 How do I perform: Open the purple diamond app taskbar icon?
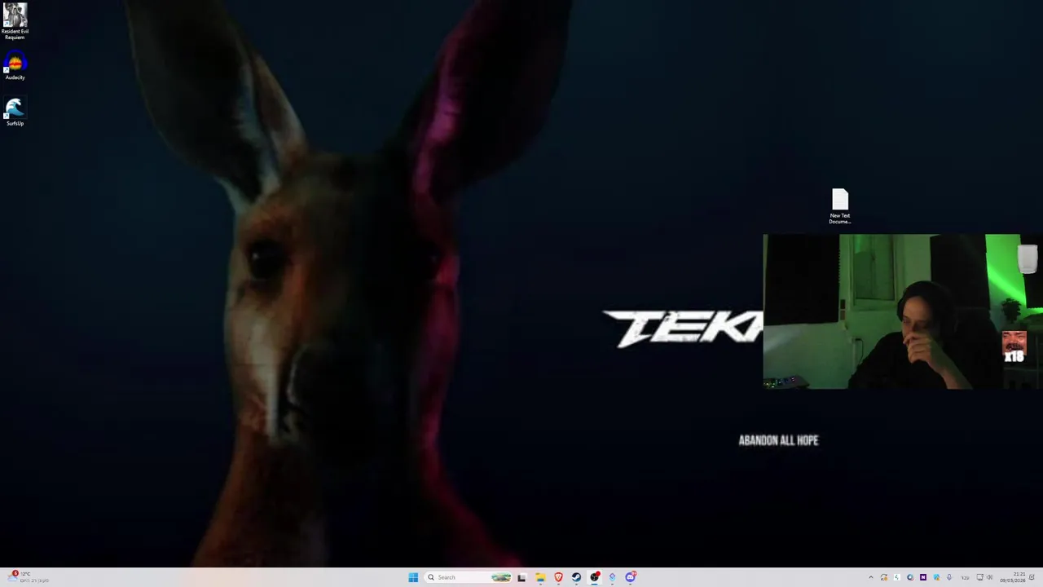612,577
